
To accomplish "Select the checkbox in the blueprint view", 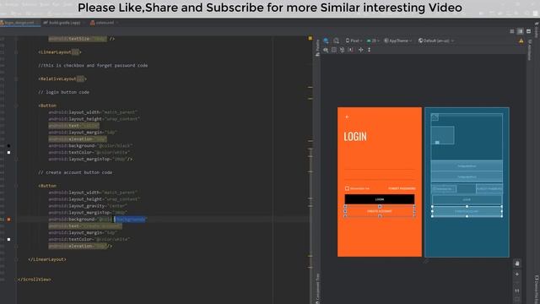I will tap(444, 189).
